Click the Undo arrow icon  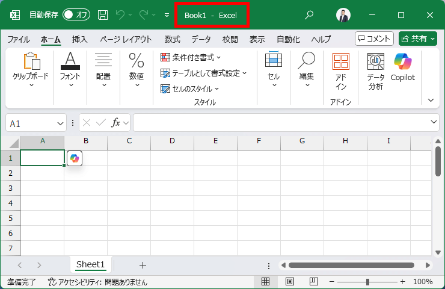pos(120,15)
